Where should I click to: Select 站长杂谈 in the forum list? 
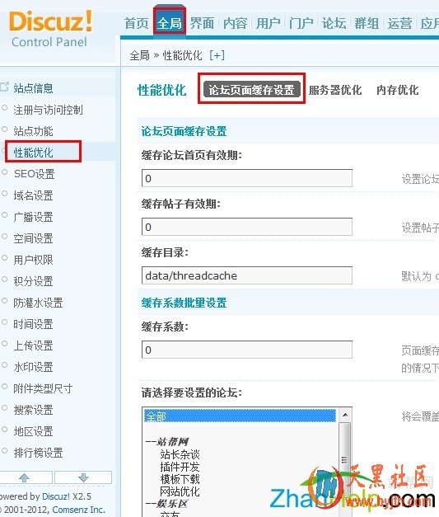point(180,454)
